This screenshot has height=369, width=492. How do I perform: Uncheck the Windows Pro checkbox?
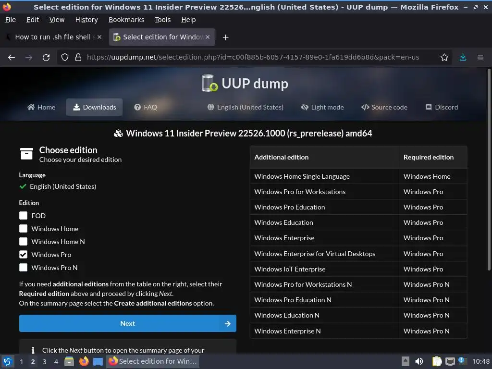pos(23,255)
